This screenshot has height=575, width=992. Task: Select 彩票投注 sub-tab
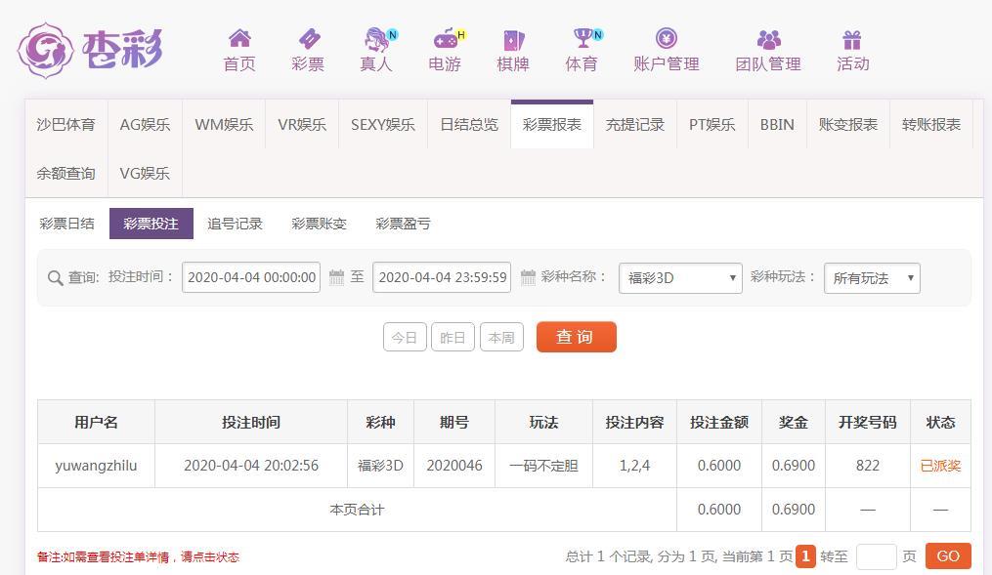[151, 224]
